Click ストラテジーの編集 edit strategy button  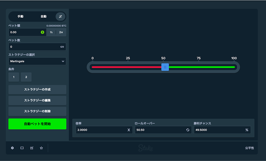(x=37, y=100)
